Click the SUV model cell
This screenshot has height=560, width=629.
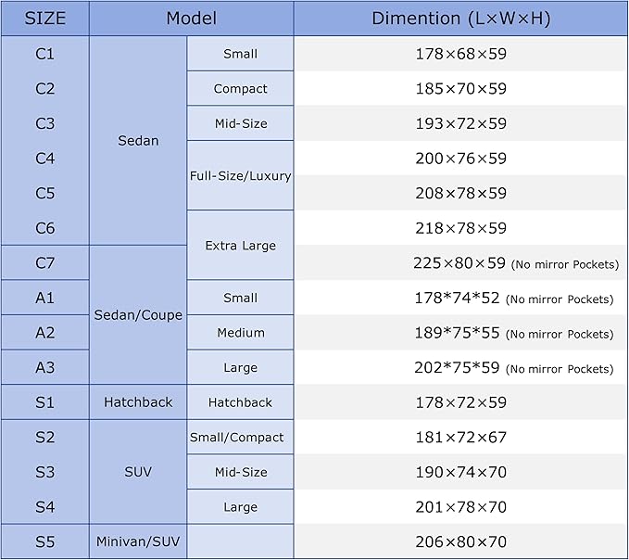tap(138, 472)
